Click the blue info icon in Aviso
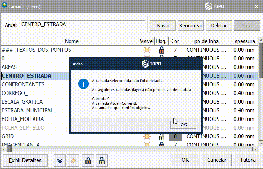The width and height of the screenshot is (263, 169). [x=83, y=83]
